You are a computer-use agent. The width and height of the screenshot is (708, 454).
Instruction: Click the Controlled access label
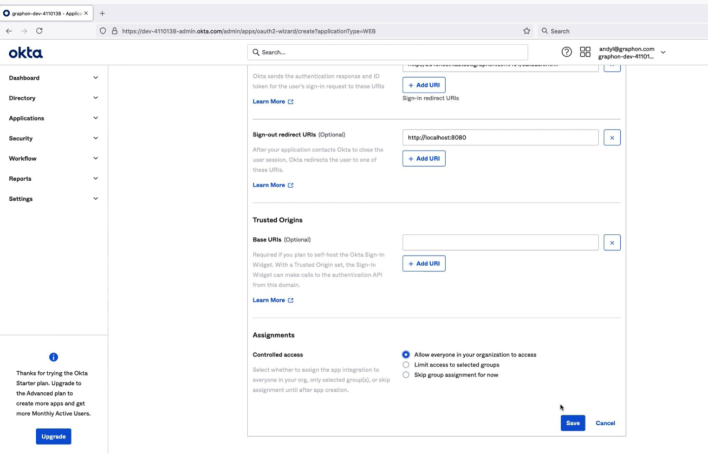(x=278, y=355)
